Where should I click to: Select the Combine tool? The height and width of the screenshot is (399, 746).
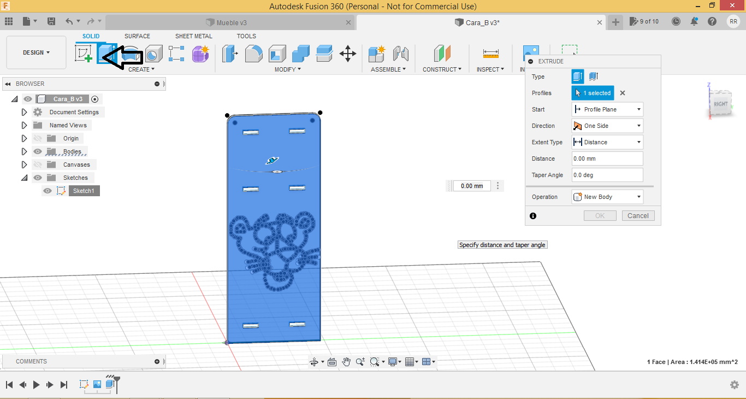(x=301, y=54)
